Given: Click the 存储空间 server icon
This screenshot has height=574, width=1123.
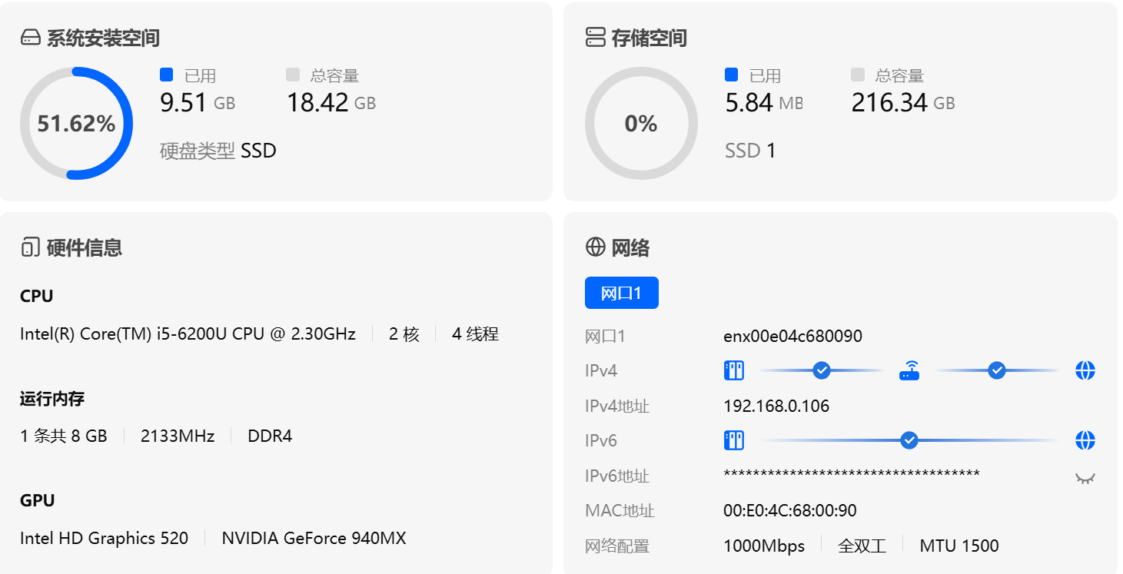Looking at the screenshot, I should (595, 38).
